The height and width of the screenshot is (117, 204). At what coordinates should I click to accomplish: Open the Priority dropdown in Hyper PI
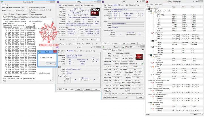[x=10, y=11]
